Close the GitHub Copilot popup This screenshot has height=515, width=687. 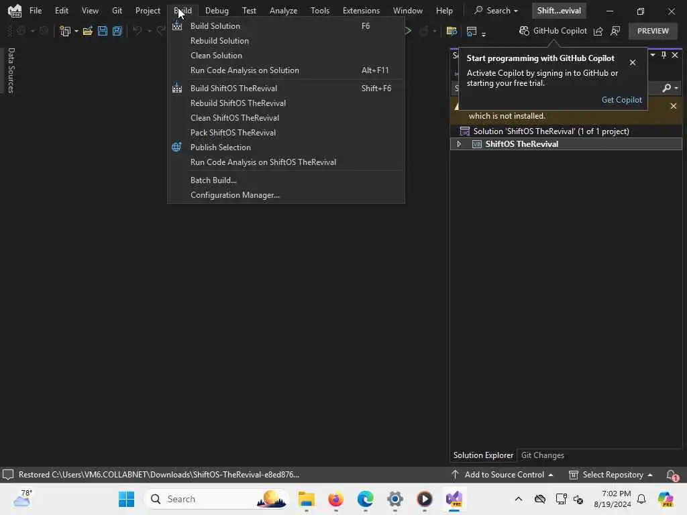click(633, 62)
